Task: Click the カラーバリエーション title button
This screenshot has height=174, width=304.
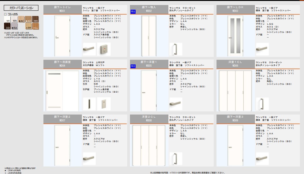Action: 19,8
